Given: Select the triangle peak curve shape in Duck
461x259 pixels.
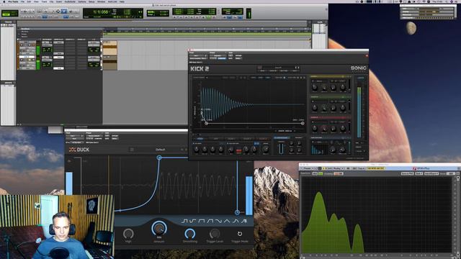Looking at the screenshot, I should [228, 221].
